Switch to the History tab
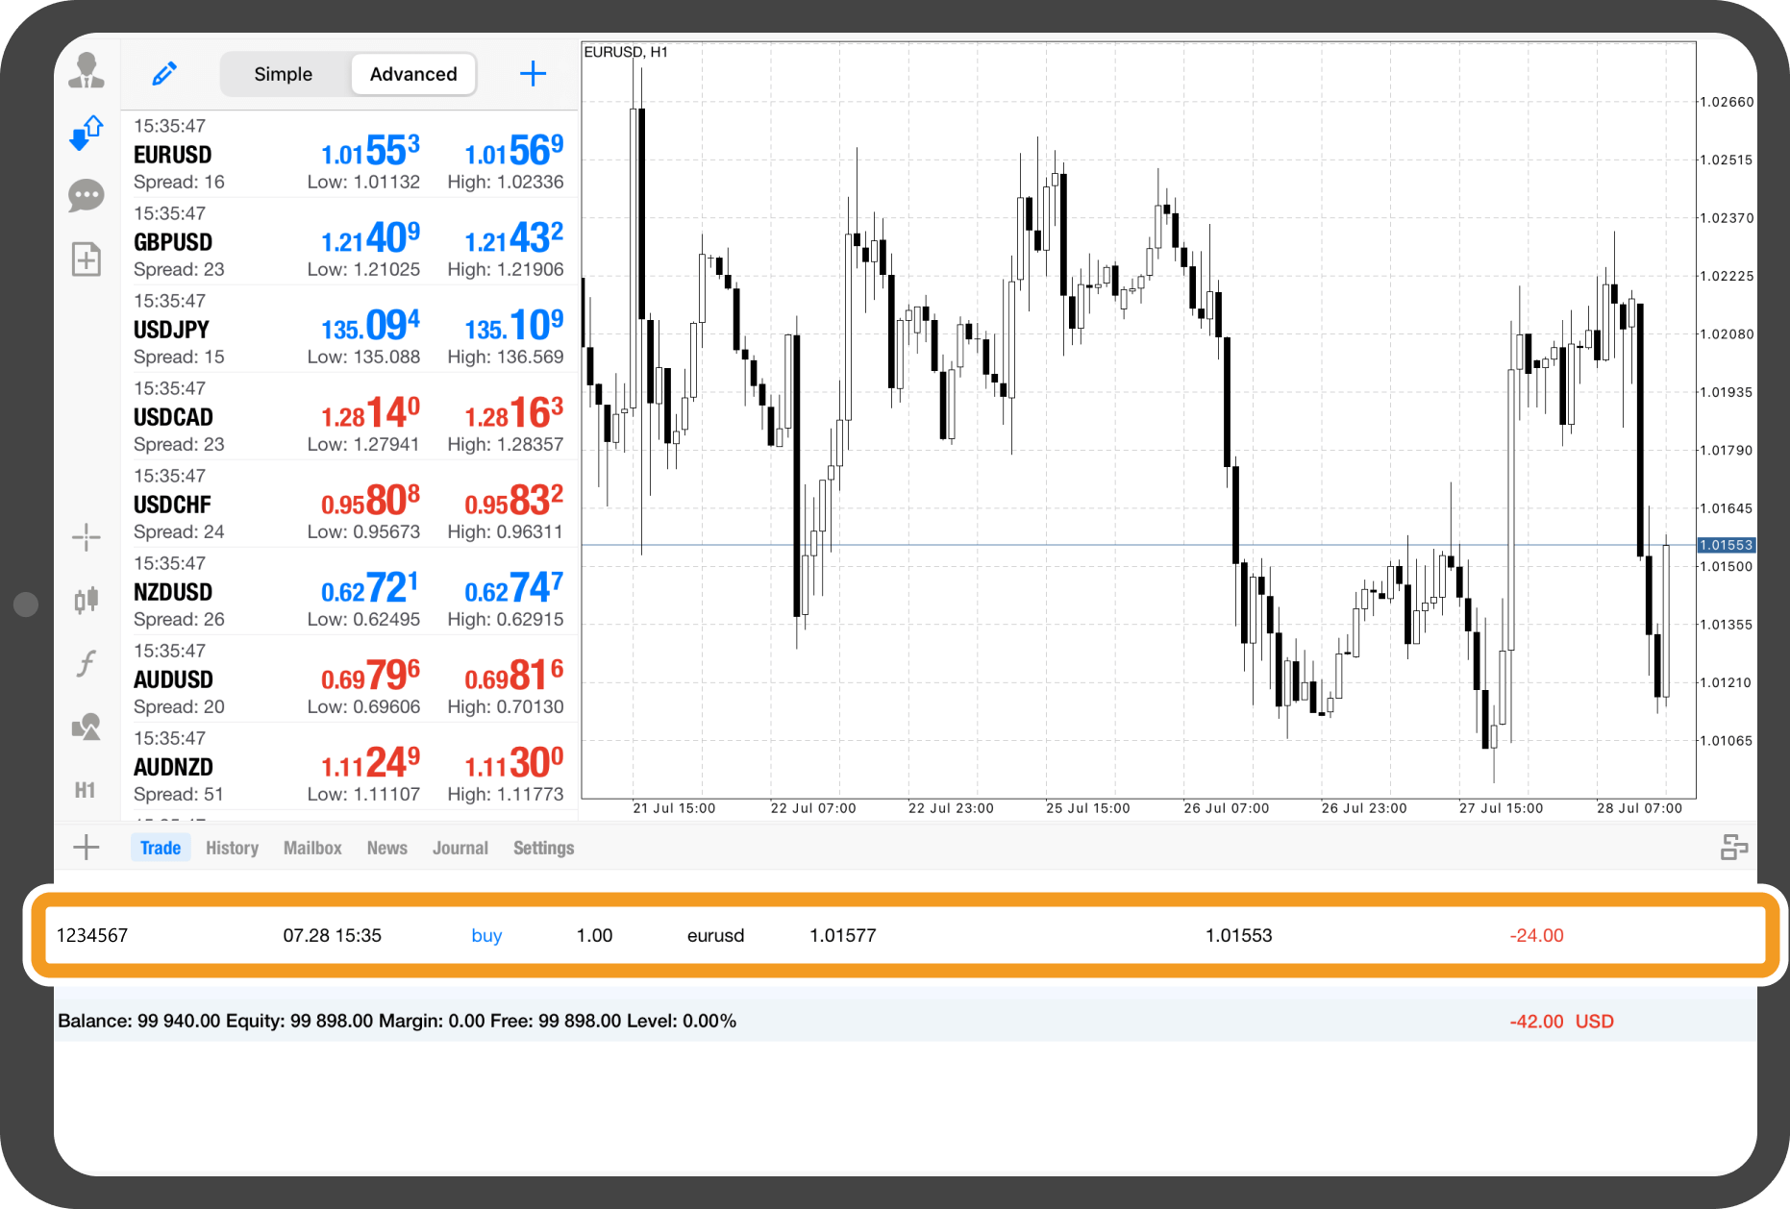Viewport: 1790px width, 1209px height. pos(232,848)
